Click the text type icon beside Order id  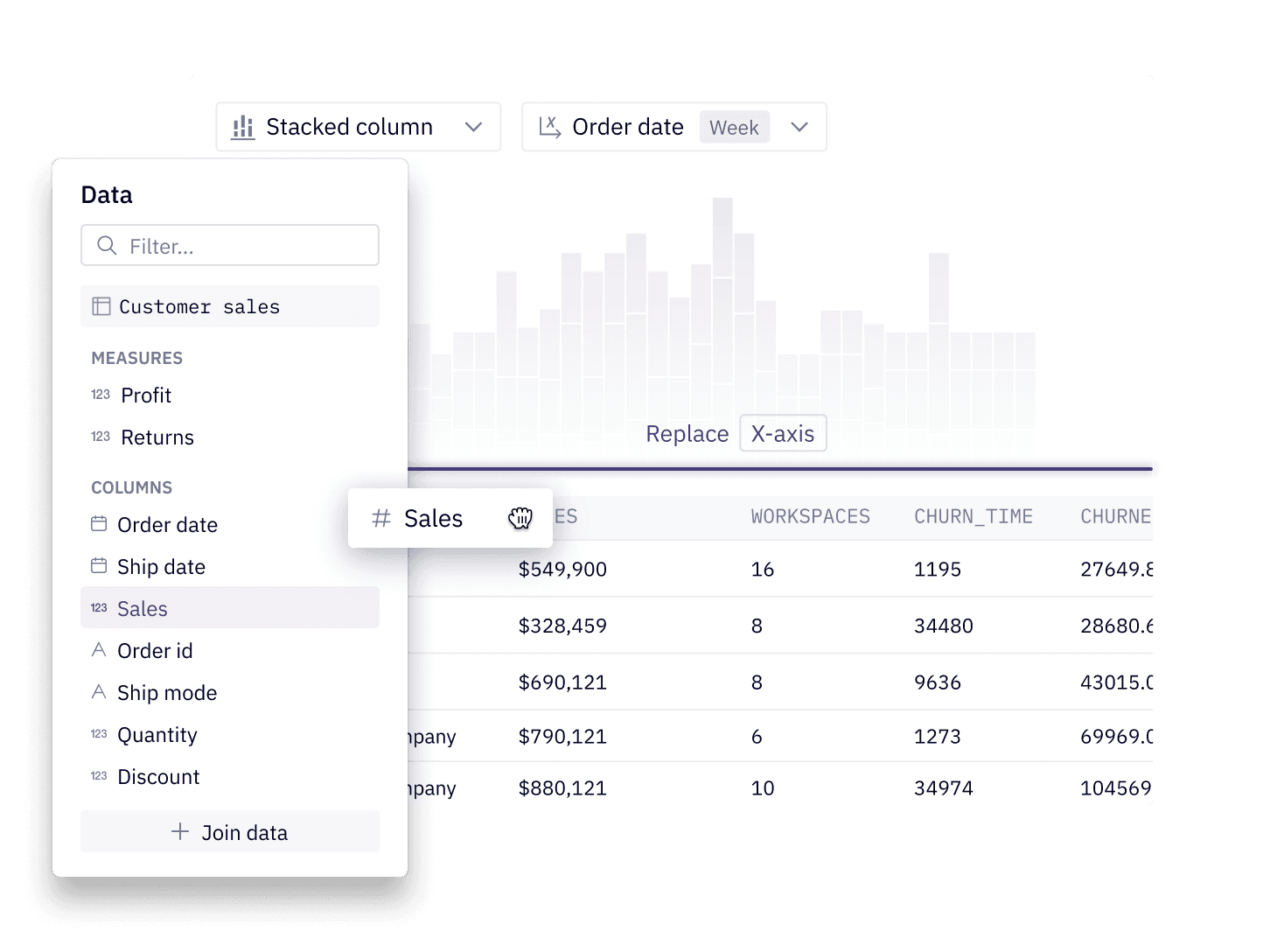[99, 650]
